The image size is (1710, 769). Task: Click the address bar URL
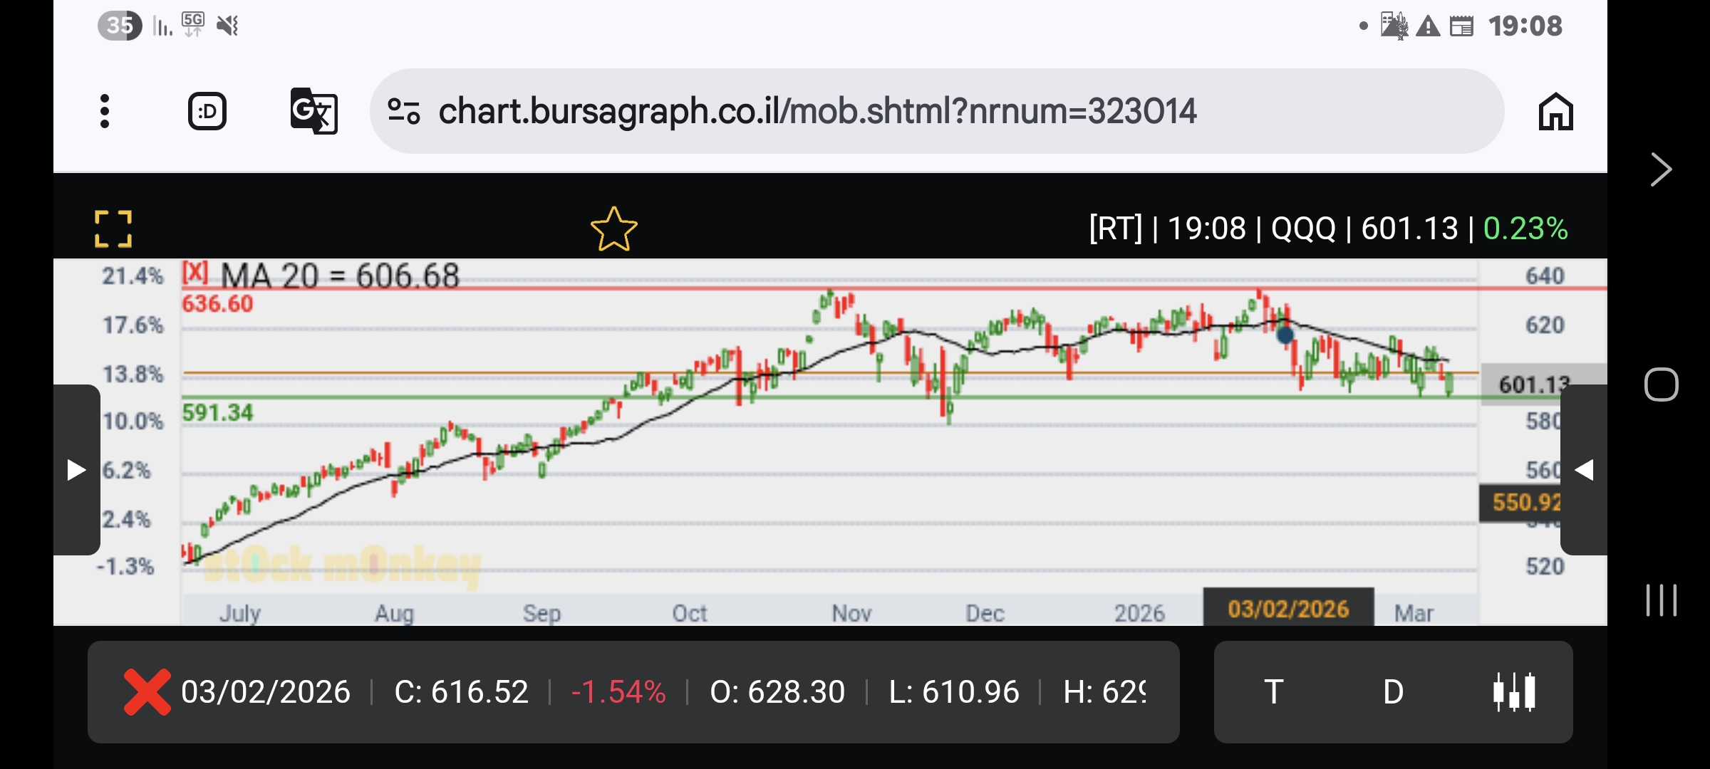[x=817, y=111]
